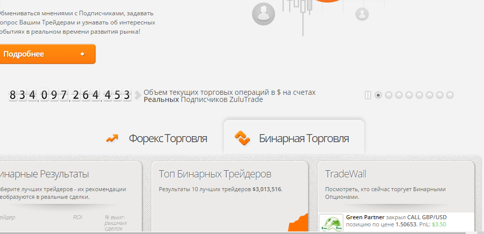The height and width of the screenshot is (234, 484).
Task: Open the Бинарные Результаты heading
Action: tap(44, 174)
